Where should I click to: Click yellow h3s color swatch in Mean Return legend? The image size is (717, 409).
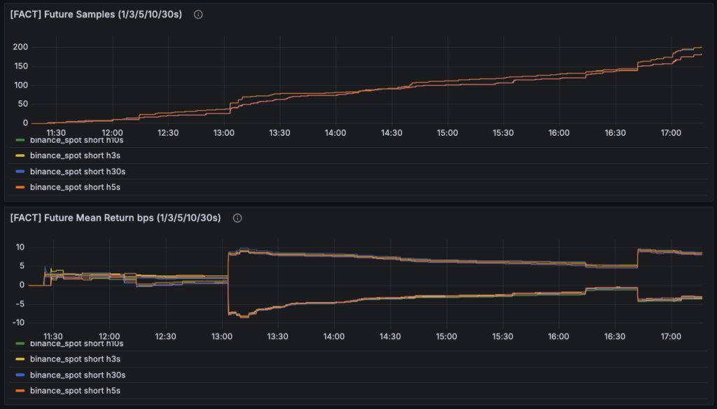pos(20,359)
